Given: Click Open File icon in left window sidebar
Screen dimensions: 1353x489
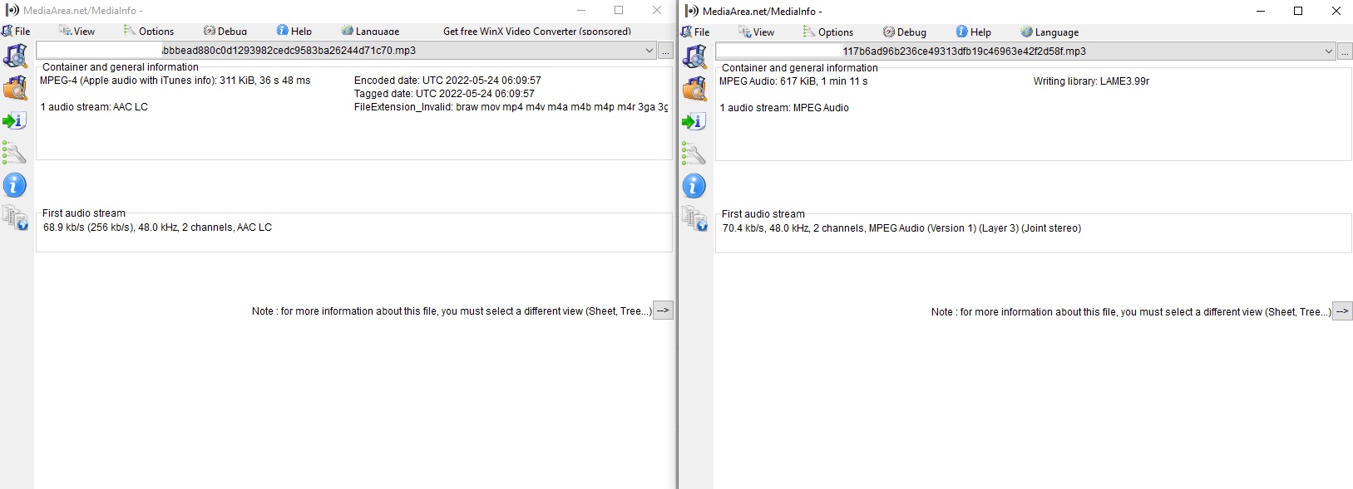Looking at the screenshot, I should [x=15, y=56].
